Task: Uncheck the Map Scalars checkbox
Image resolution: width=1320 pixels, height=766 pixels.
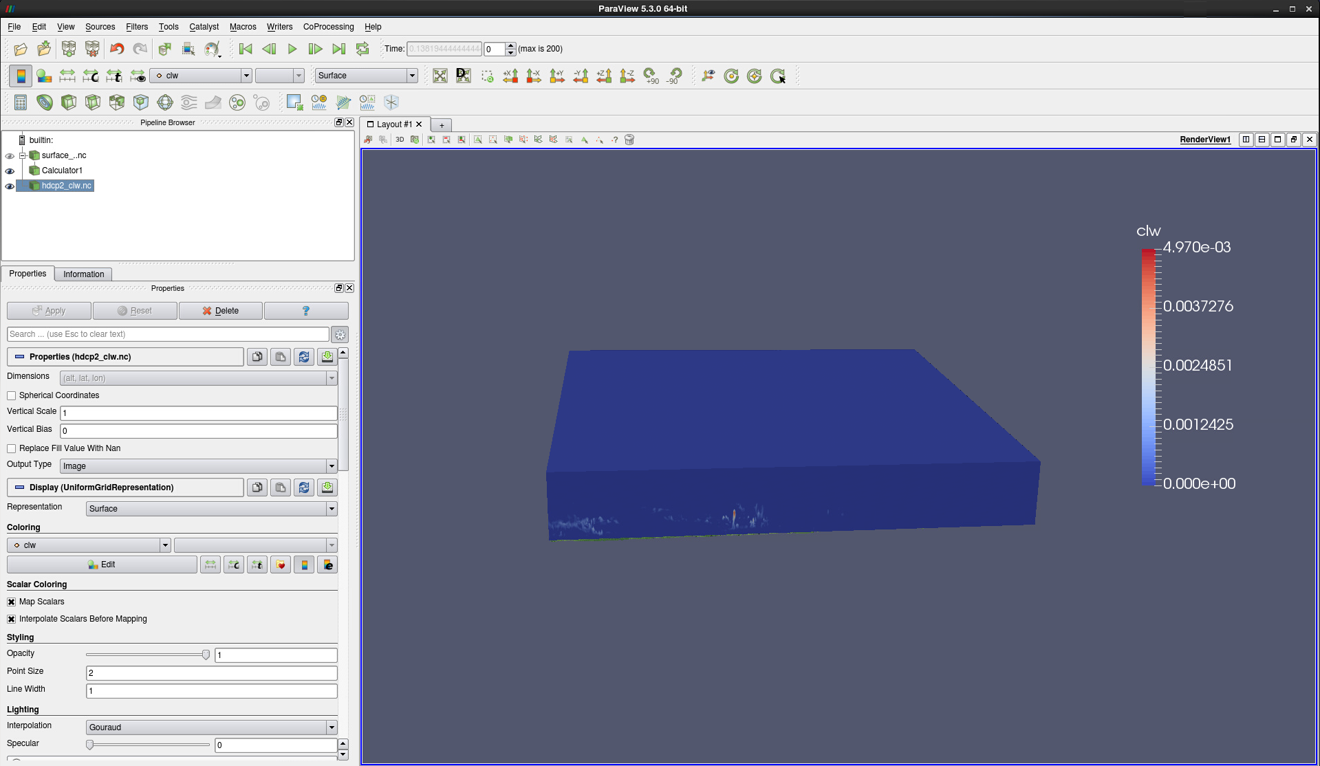Action: (x=12, y=602)
